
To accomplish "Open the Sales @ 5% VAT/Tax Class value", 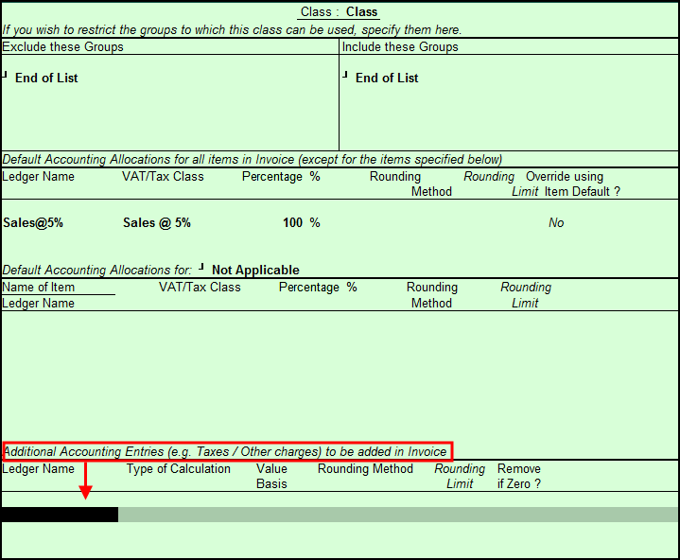I will [x=156, y=223].
